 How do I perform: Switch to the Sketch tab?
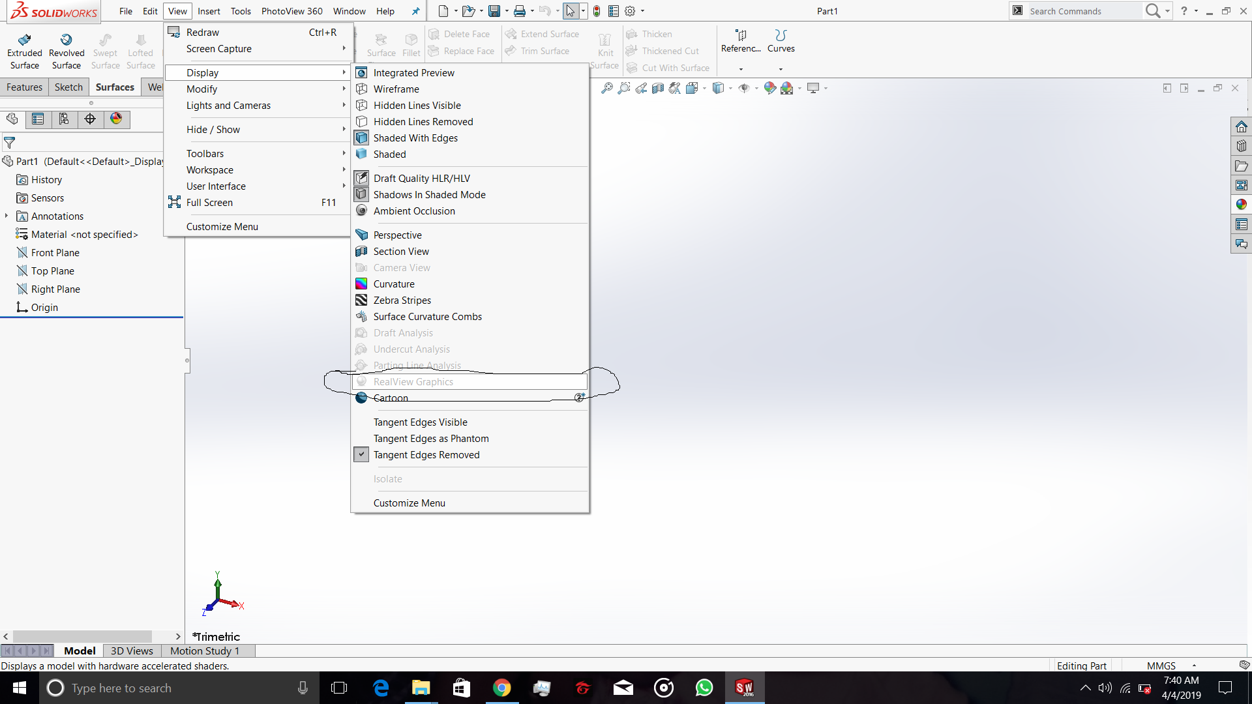tap(68, 87)
